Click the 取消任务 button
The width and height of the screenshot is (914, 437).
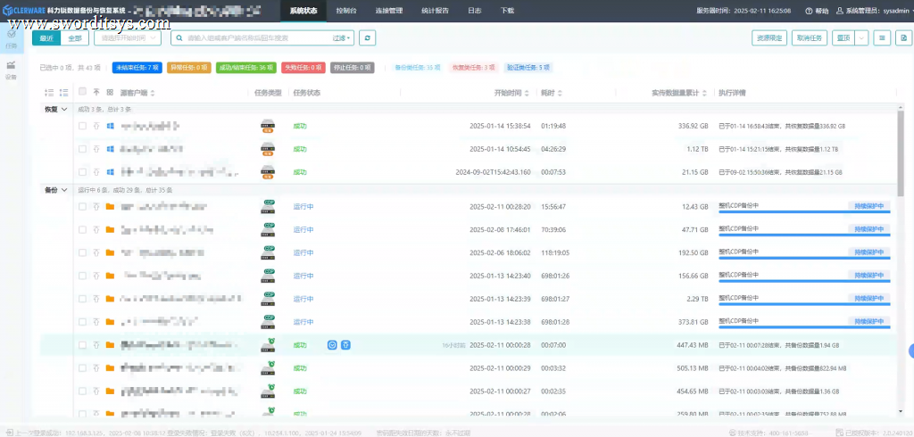point(810,37)
